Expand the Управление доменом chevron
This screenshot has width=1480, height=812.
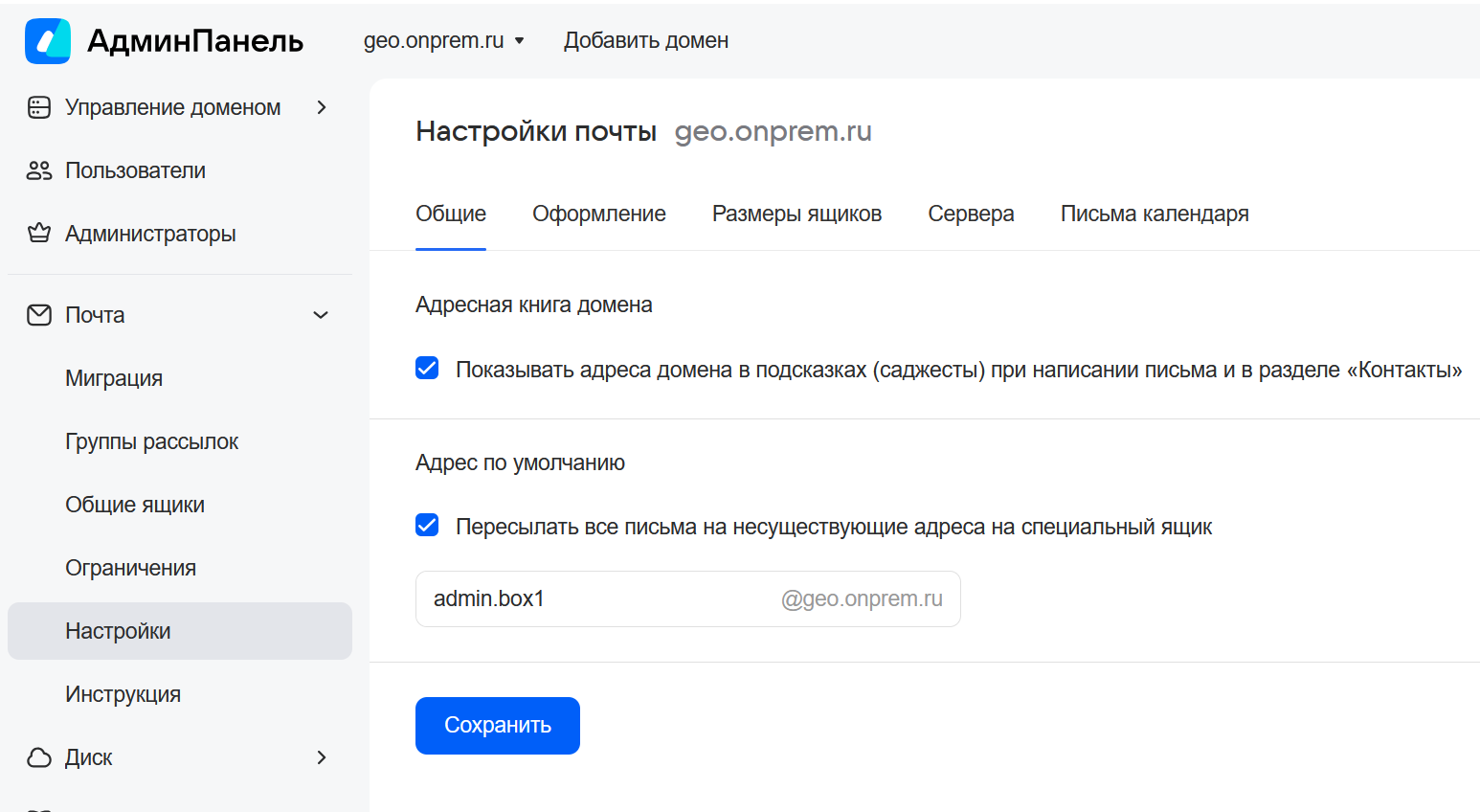coord(322,107)
